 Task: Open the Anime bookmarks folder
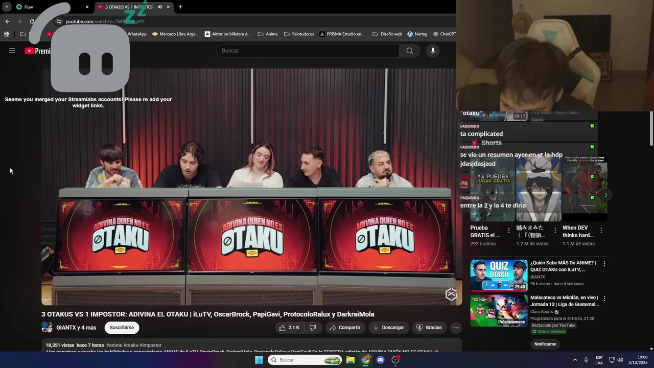(268, 34)
